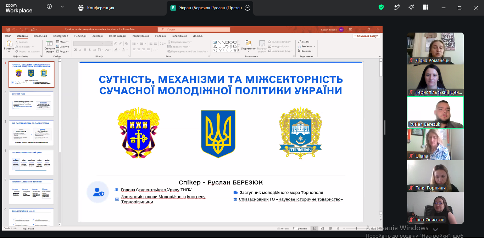Open the Layout (Макет) dropdown
This screenshot has height=238, width=484.
click(x=62, y=42)
